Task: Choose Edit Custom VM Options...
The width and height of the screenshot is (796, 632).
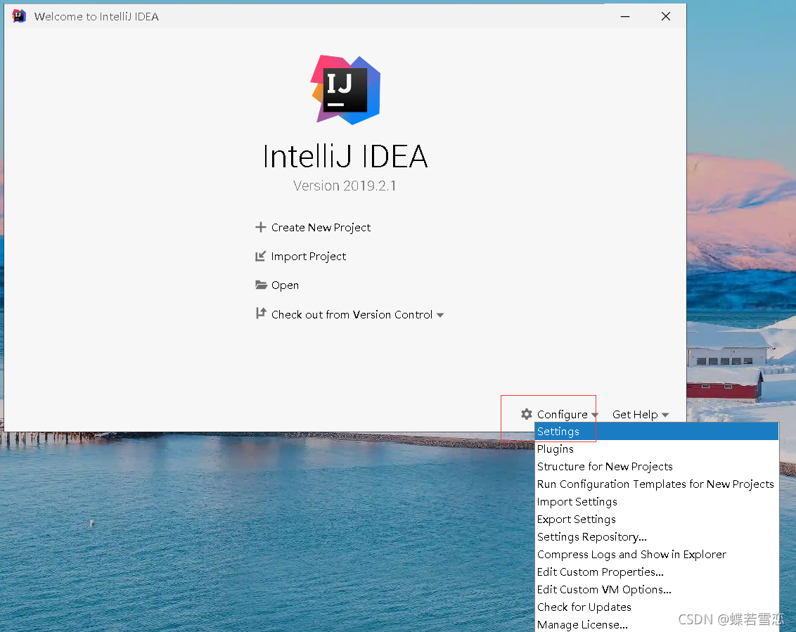Action: coord(656,589)
